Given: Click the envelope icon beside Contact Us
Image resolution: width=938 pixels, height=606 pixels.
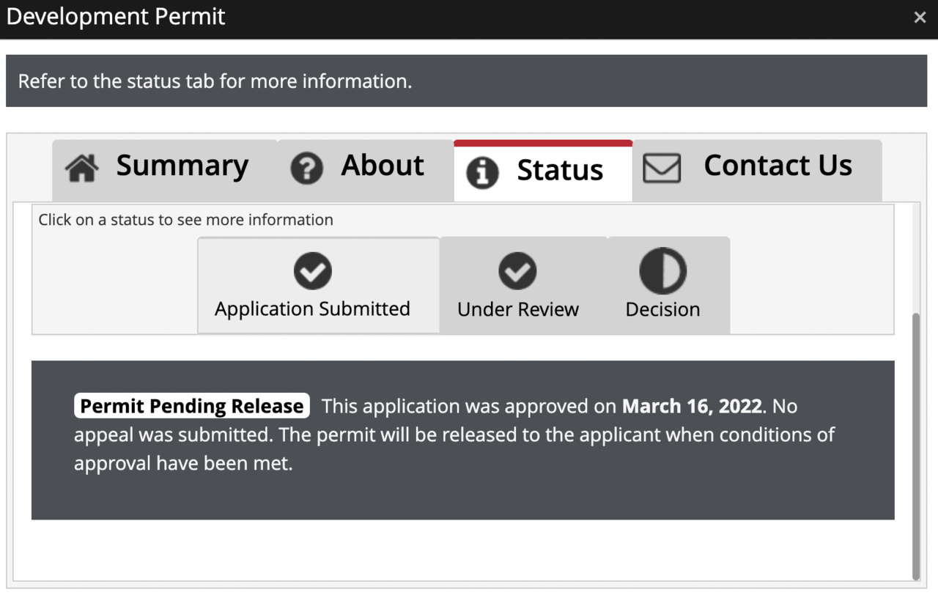Looking at the screenshot, I should (662, 169).
